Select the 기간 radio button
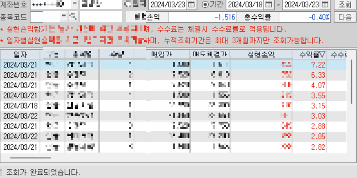357x178 pixels. [x=205, y=5]
